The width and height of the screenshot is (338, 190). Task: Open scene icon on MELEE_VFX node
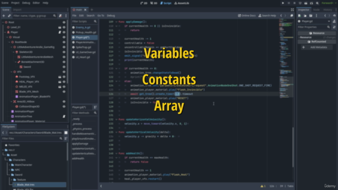tap(60, 87)
